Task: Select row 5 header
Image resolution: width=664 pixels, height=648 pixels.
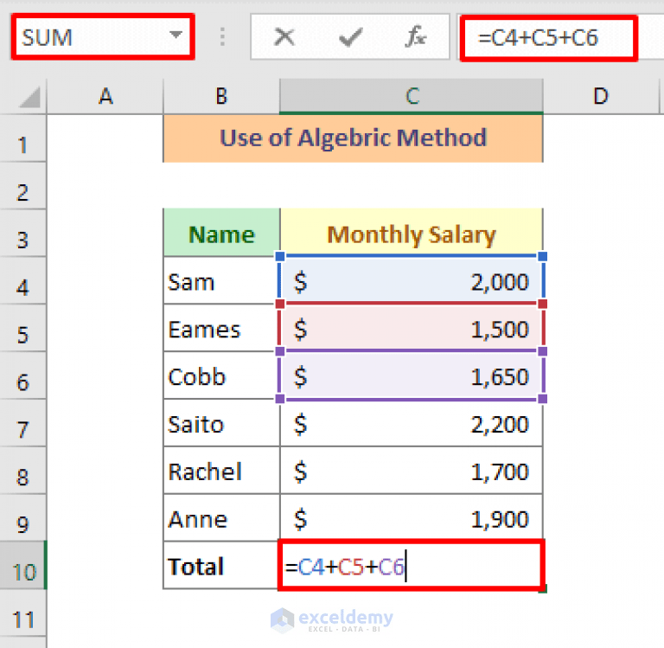Action: tap(22, 329)
